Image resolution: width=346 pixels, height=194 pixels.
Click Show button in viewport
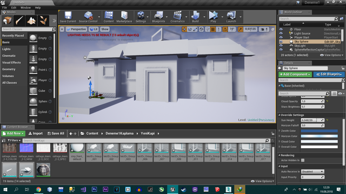pyautogui.click(x=105, y=29)
